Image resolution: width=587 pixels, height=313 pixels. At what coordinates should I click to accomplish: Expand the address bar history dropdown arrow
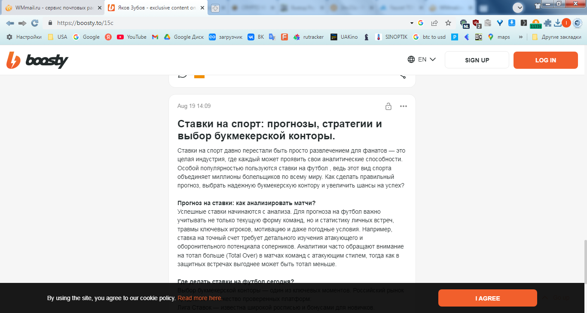pos(412,23)
